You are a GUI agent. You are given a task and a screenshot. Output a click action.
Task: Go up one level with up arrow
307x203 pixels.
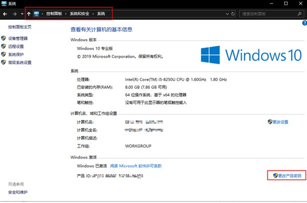29,14
